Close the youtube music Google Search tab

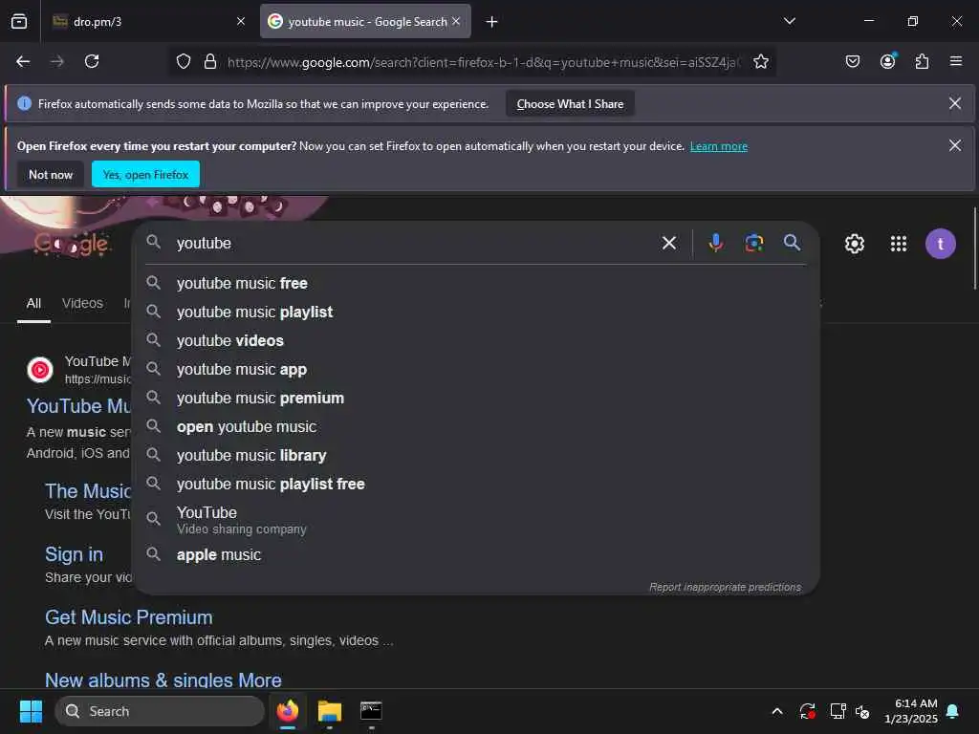[456, 21]
